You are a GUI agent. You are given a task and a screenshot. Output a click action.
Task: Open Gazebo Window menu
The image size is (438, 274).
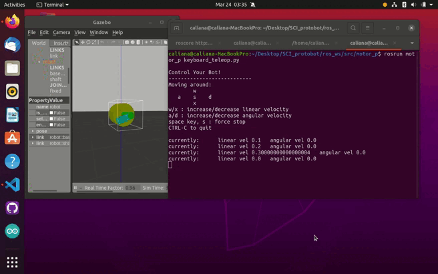(99, 33)
